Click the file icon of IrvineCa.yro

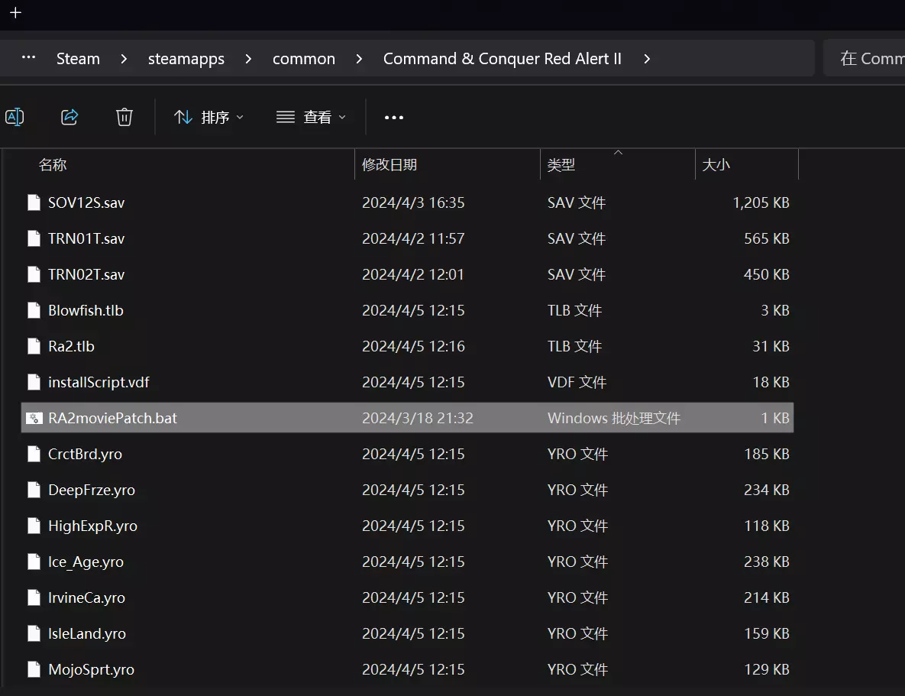pyautogui.click(x=34, y=597)
